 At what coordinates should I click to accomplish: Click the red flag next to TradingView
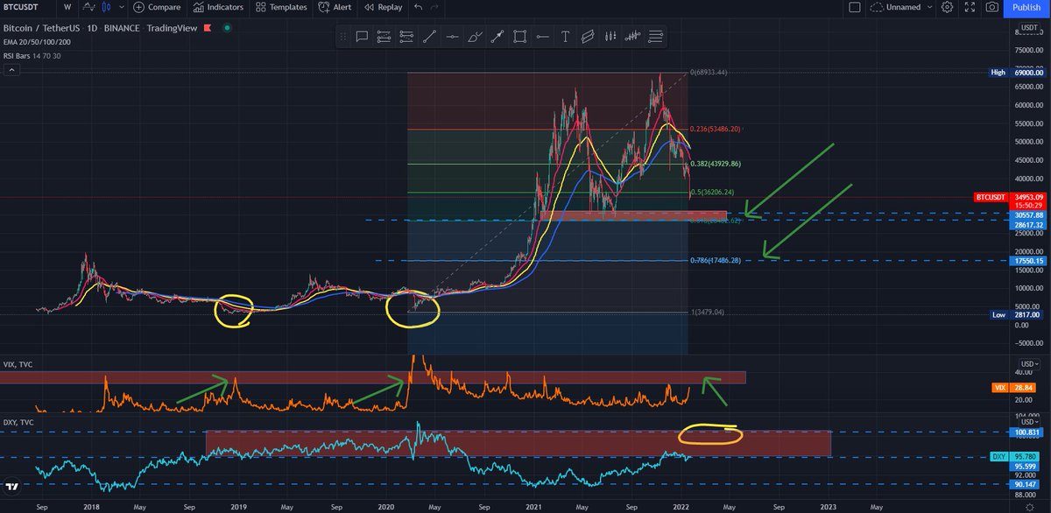click(208, 29)
